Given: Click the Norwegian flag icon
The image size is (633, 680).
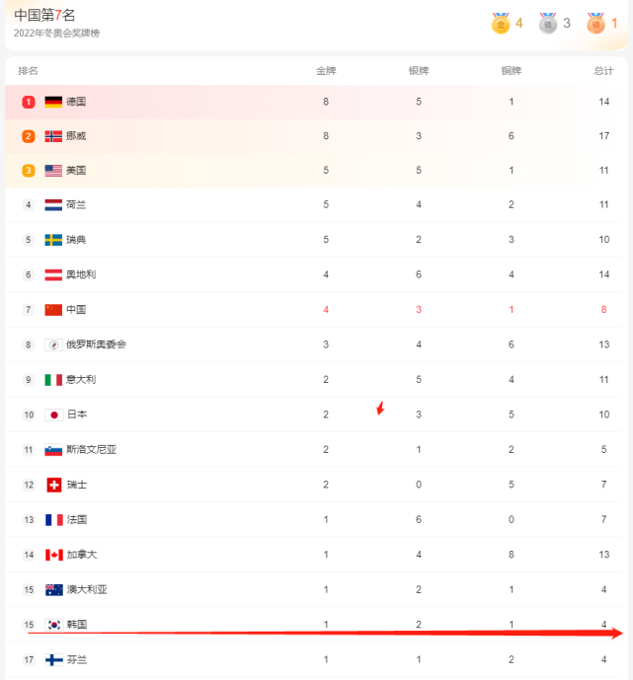Looking at the screenshot, I should [x=53, y=136].
